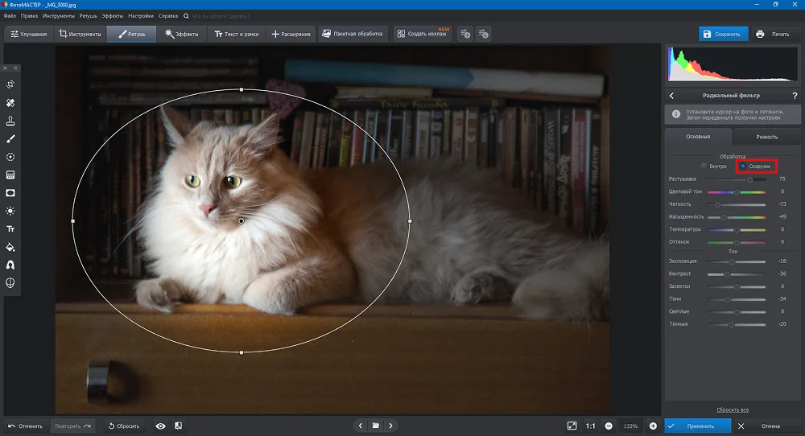Go to next photo arrow
This screenshot has height=436, width=805.
(390, 426)
